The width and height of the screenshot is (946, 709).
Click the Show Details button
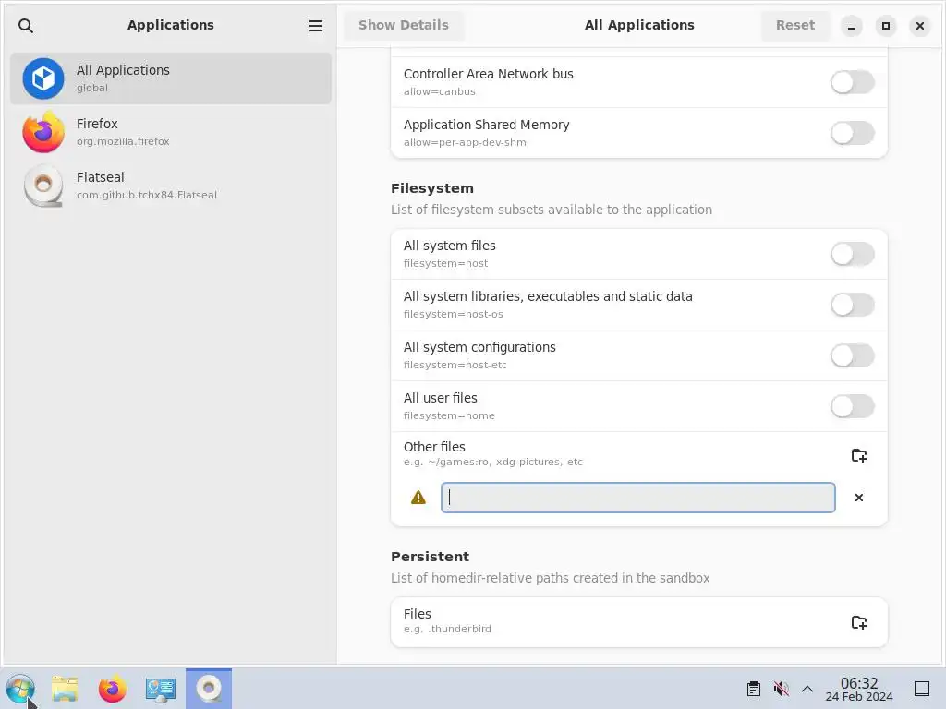(403, 26)
